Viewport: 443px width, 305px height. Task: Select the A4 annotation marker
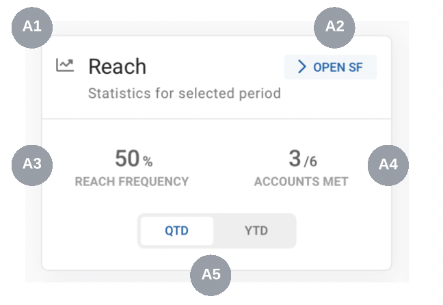388,164
